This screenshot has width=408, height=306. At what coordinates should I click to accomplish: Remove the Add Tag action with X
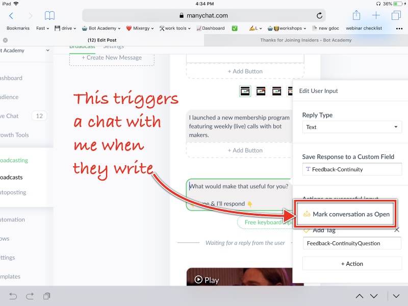tap(397, 230)
